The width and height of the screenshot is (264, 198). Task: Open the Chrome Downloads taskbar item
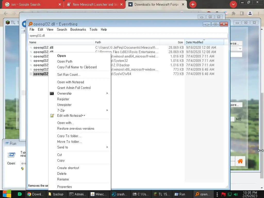point(35,194)
